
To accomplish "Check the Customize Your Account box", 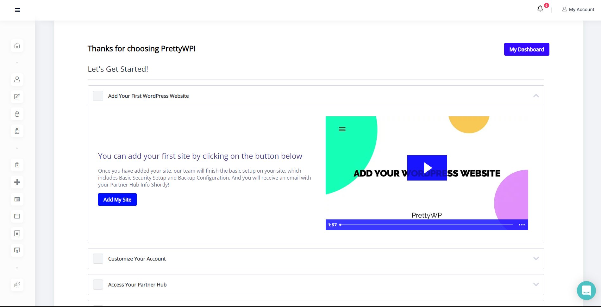I will pyautogui.click(x=98, y=259).
